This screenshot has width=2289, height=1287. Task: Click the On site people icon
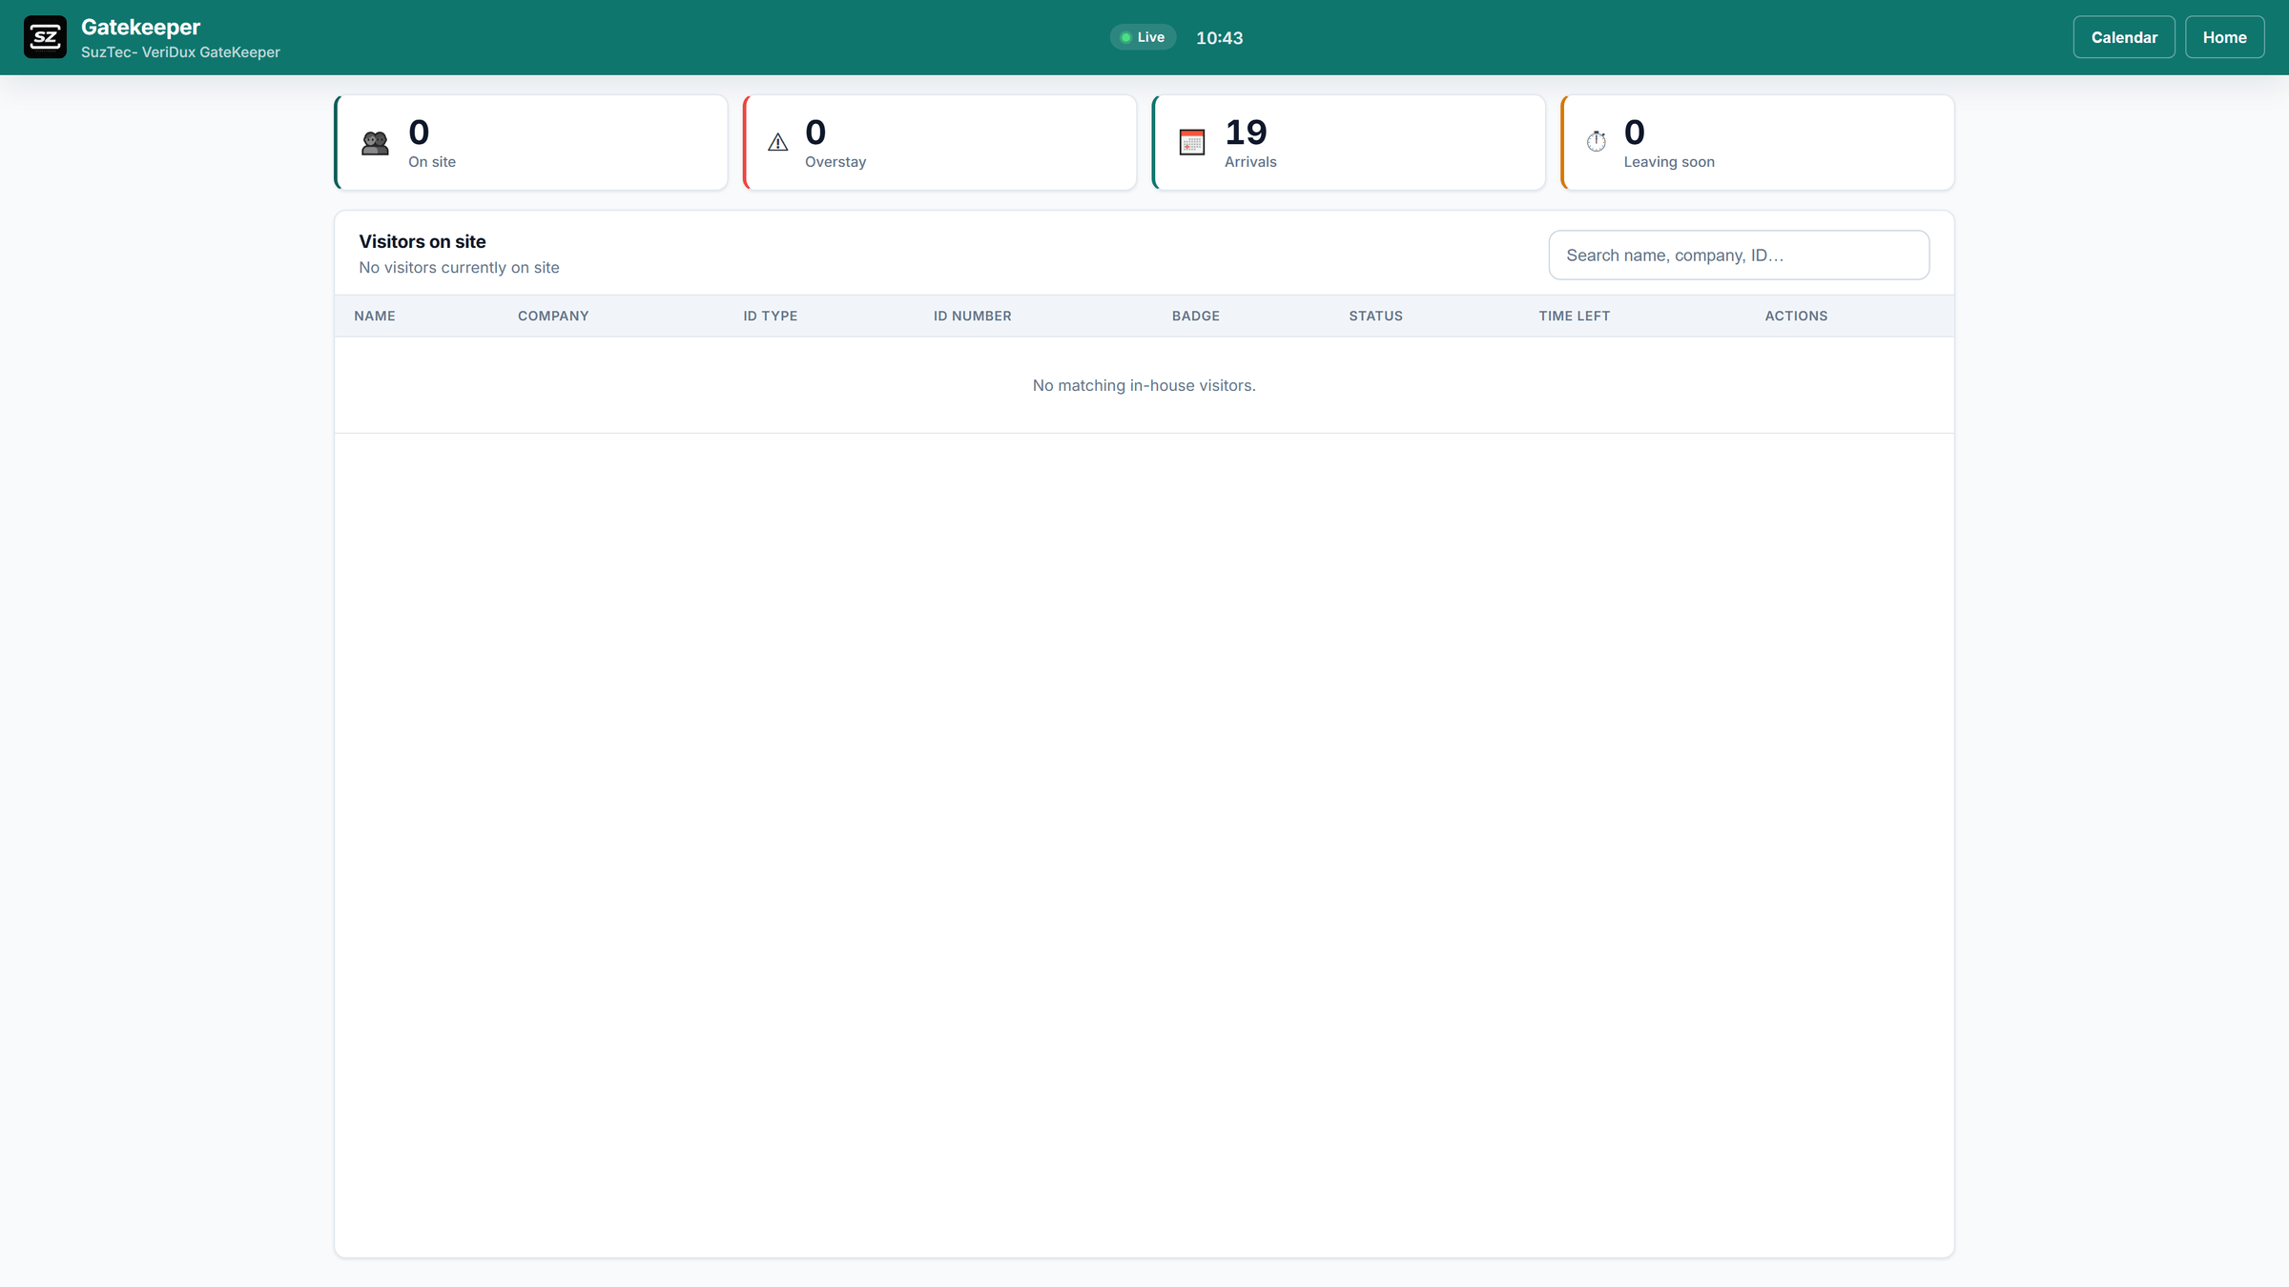[x=375, y=143]
